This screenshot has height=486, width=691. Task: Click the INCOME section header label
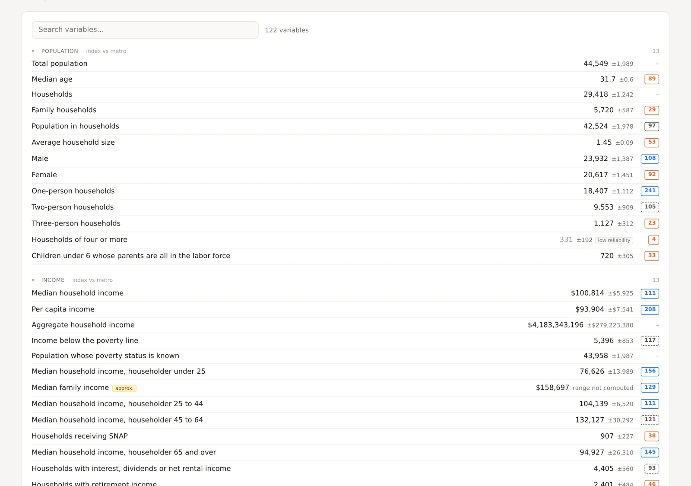(x=53, y=280)
